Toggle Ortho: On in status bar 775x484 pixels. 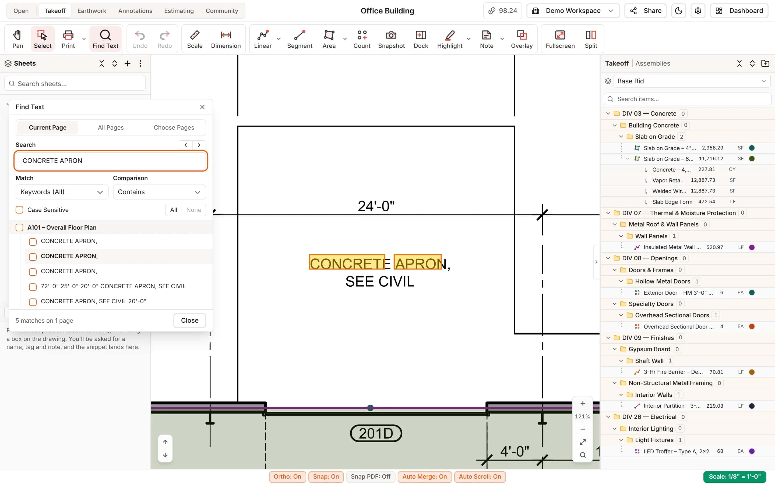pos(287,476)
